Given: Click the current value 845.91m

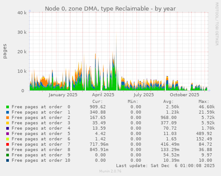Looking at the screenshot, I should 99,150.
